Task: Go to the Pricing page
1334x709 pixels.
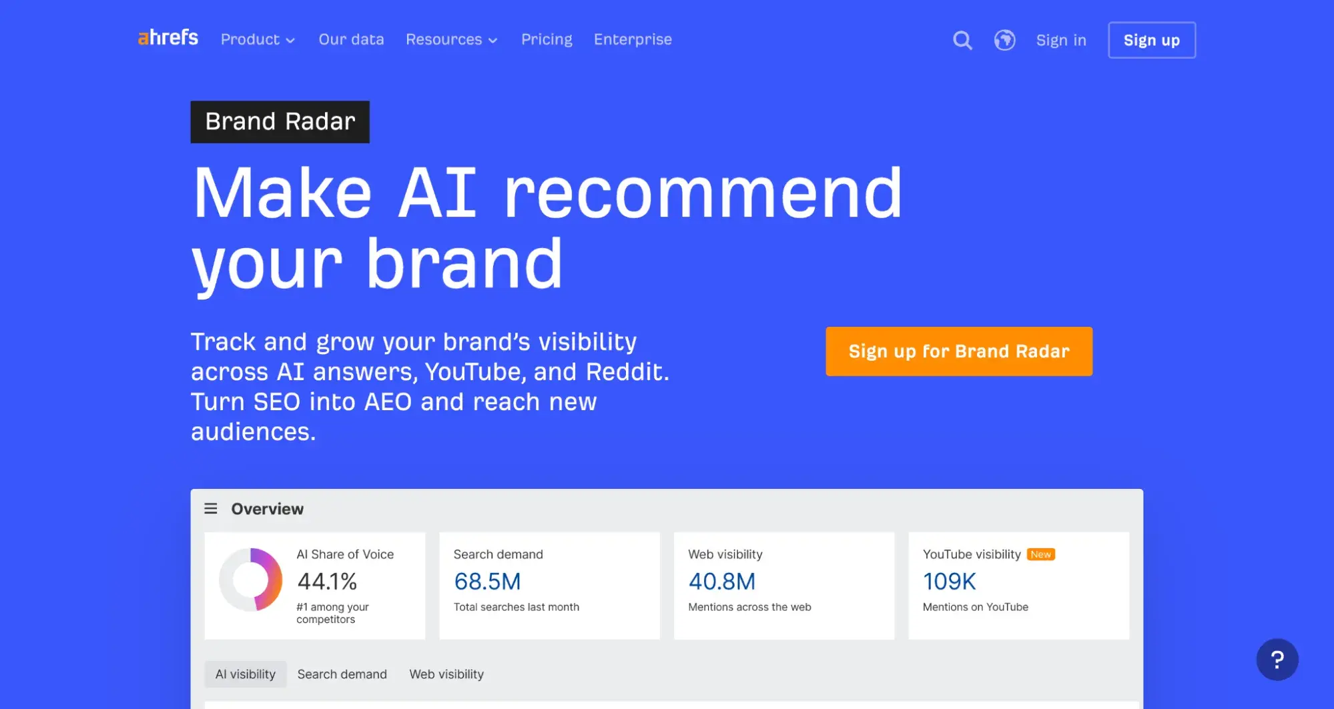Action: pyautogui.click(x=547, y=39)
